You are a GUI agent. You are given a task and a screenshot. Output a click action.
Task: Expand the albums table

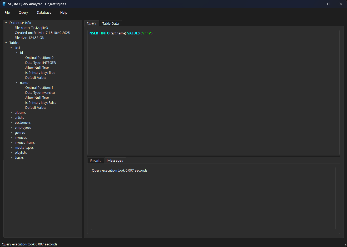click(x=11, y=112)
